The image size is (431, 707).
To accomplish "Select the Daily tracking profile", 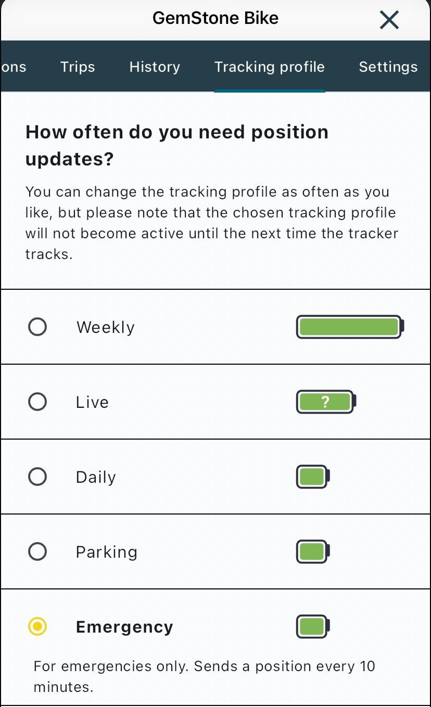I will pyautogui.click(x=37, y=477).
